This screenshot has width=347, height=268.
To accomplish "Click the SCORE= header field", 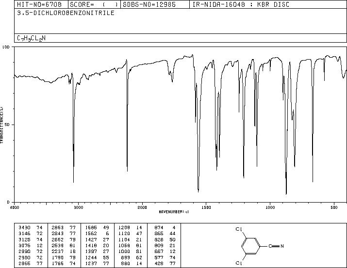I will (x=94, y=4).
